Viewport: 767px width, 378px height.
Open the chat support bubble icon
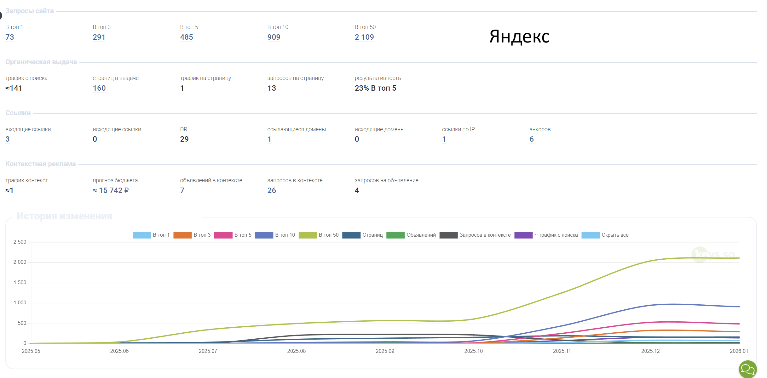click(x=747, y=369)
